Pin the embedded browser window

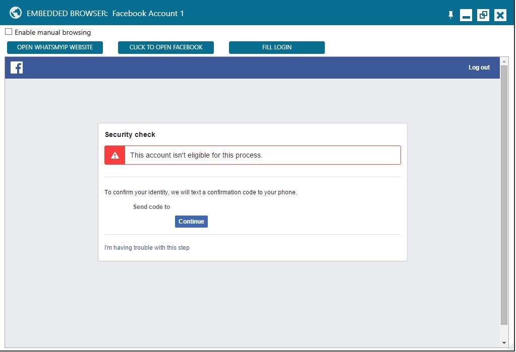point(450,15)
